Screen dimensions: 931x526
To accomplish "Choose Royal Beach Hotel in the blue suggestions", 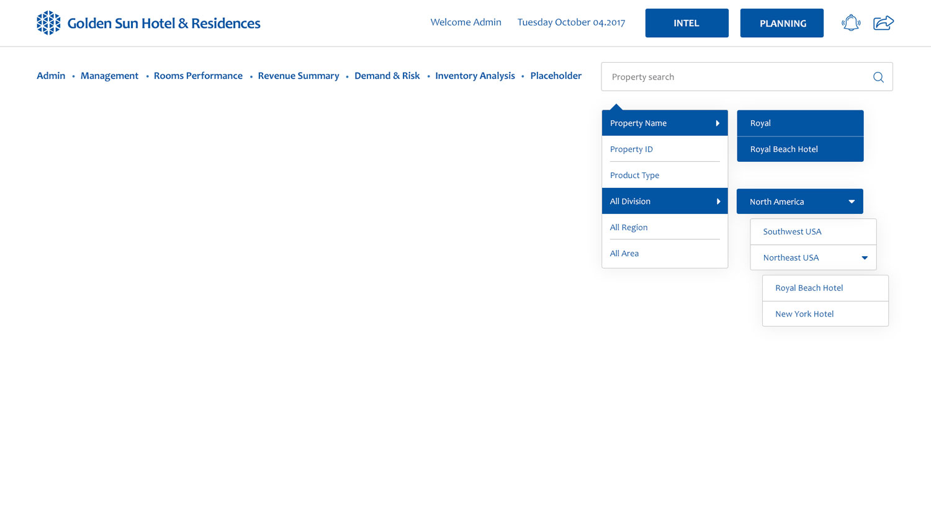I will tap(800, 149).
